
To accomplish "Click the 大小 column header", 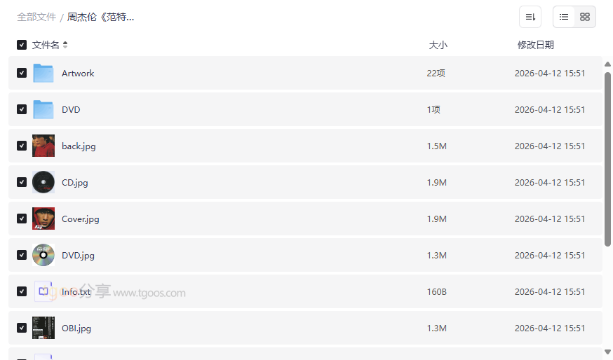I will click(x=438, y=45).
